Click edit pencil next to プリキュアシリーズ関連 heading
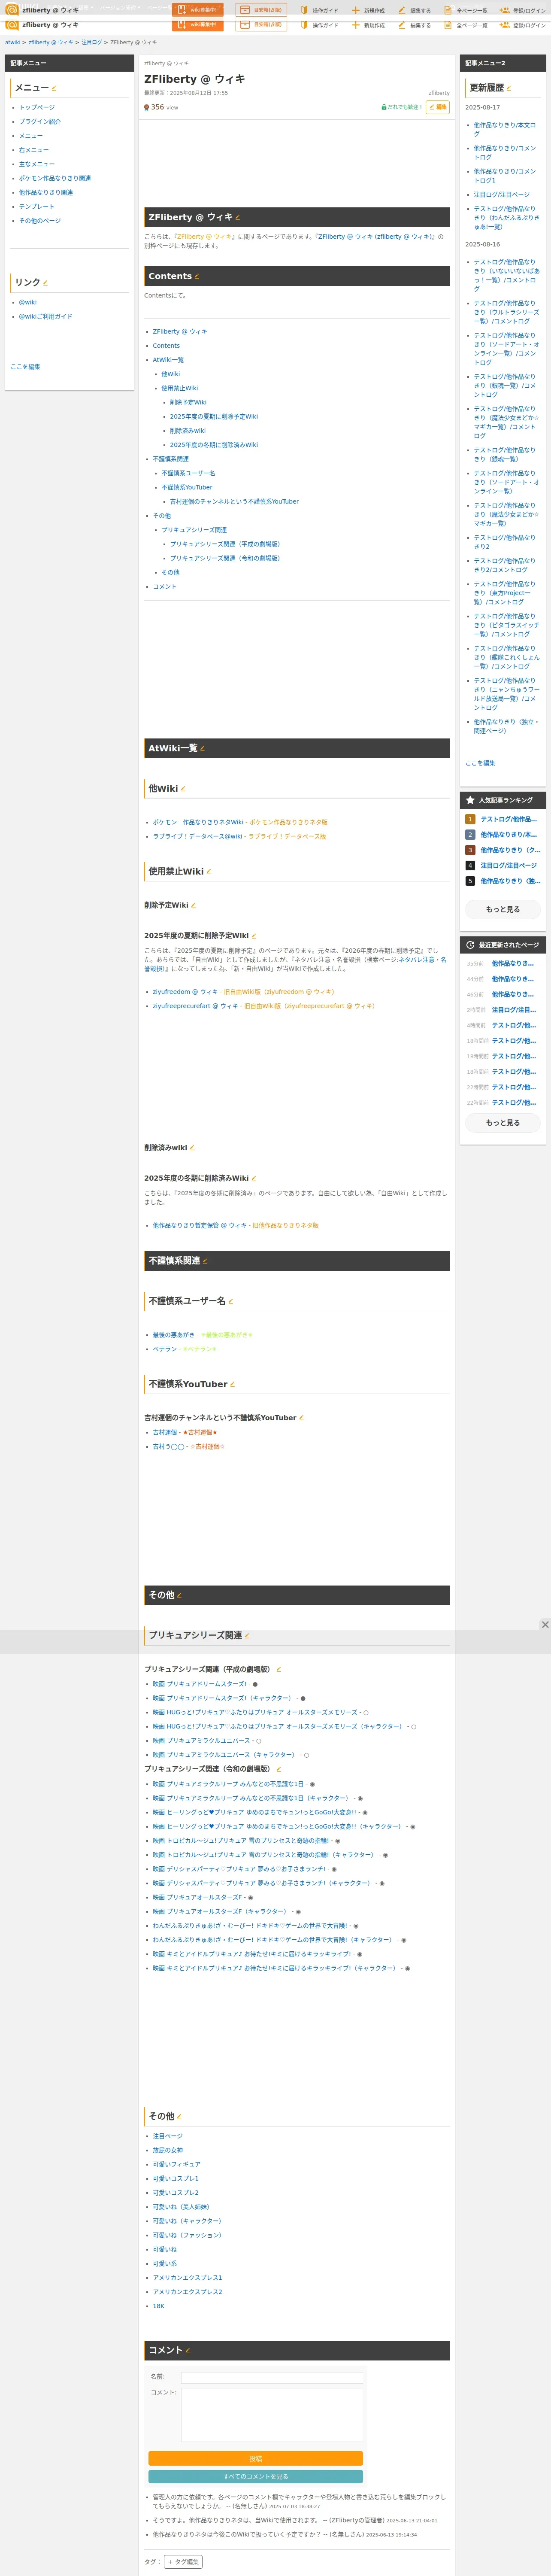Screen dimensions: 551x2576 [x=247, y=1636]
